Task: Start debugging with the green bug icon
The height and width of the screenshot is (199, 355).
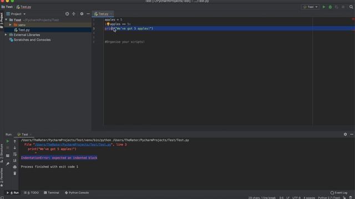Action: 331,7
